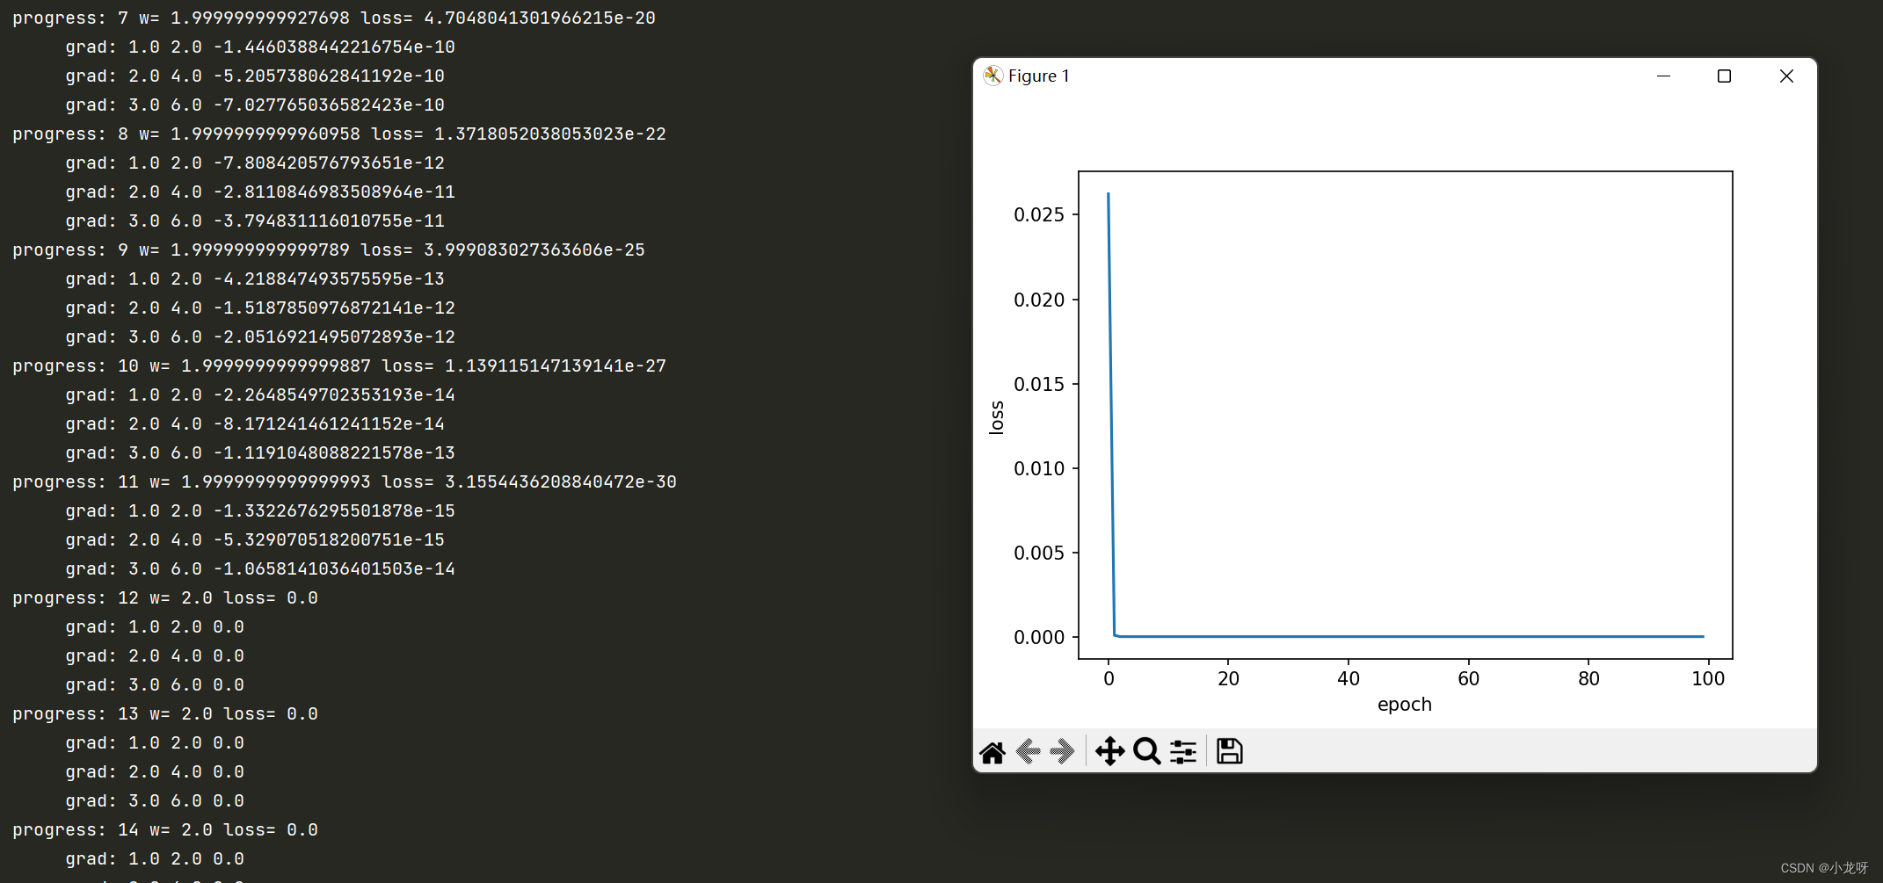Click the Figure 1 title text

click(x=1039, y=76)
